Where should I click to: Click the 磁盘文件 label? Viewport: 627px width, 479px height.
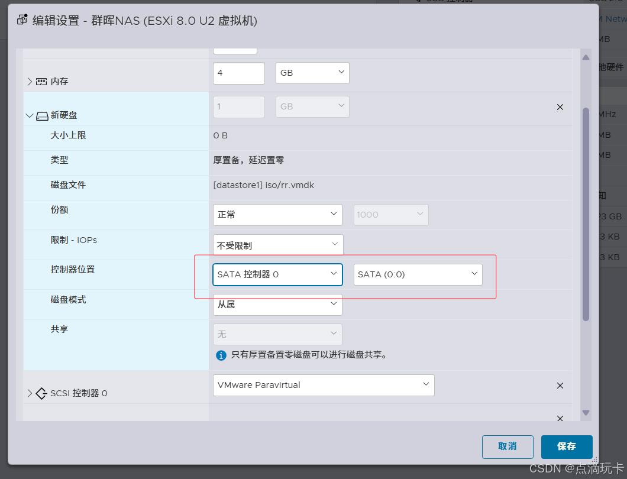point(68,185)
